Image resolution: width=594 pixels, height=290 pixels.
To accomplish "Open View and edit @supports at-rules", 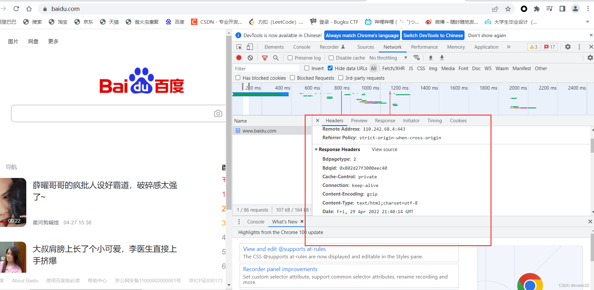I will click(284, 249).
